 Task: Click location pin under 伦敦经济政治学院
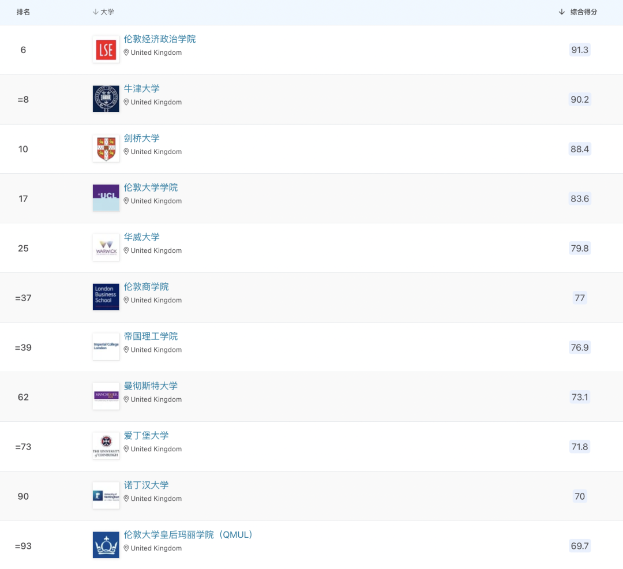tap(126, 53)
